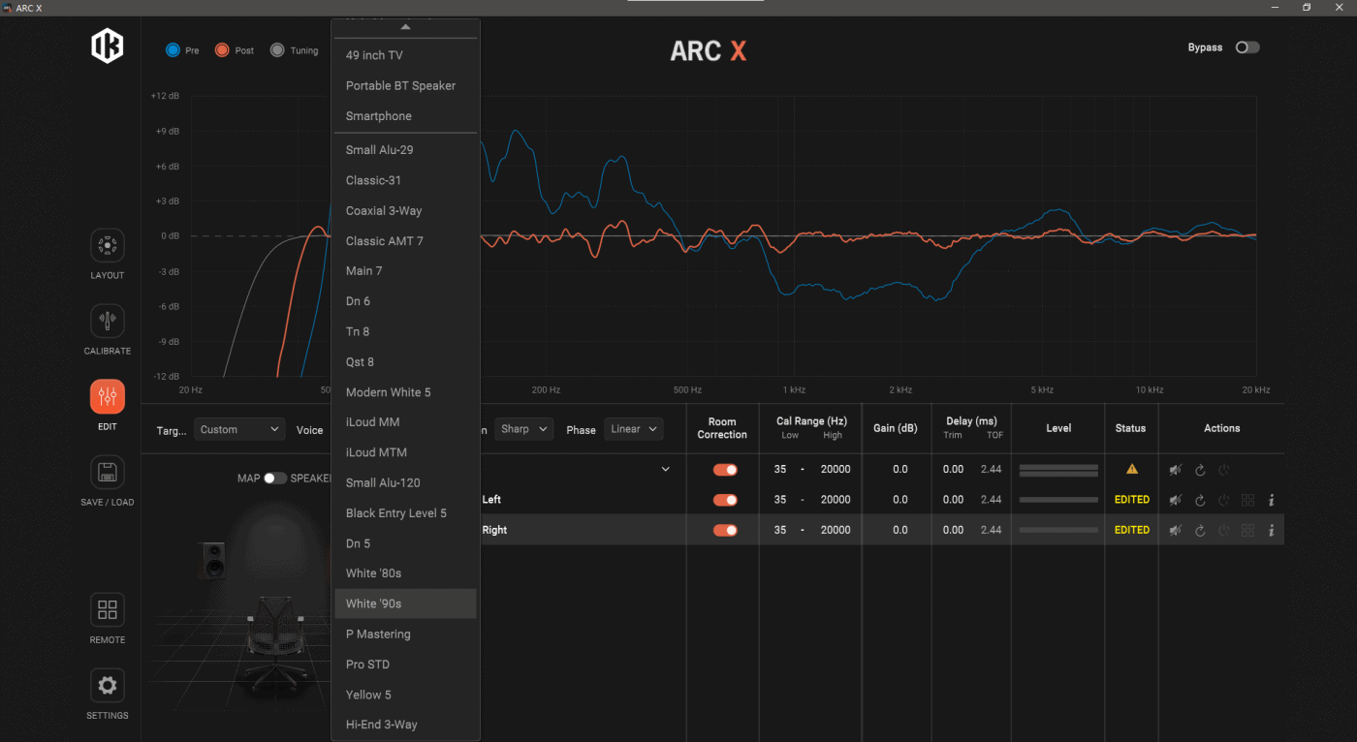Image resolution: width=1357 pixels, height=742 pixels.
Task: Open Settings gear in sidebar
Action: pos(108,686)
